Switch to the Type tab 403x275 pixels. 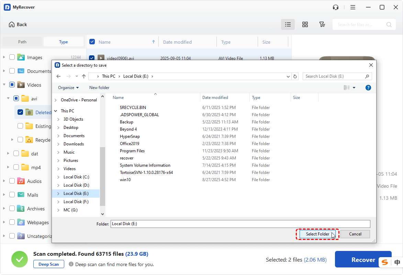tap(64, 42)
